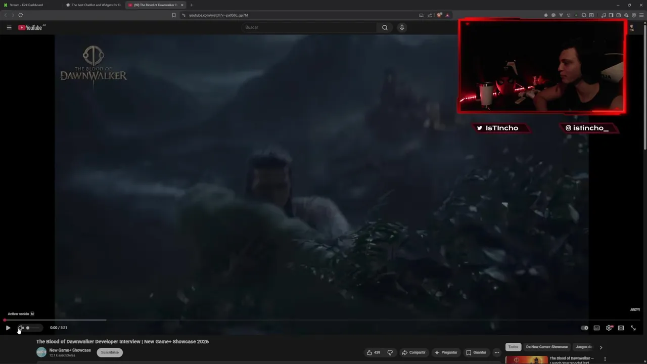This screenshot has width=647, height=364.
Task: Open more actions three-dot menu
Action: [497, 352]
